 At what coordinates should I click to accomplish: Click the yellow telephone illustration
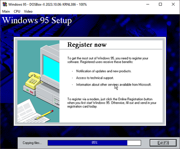(33, 80)
